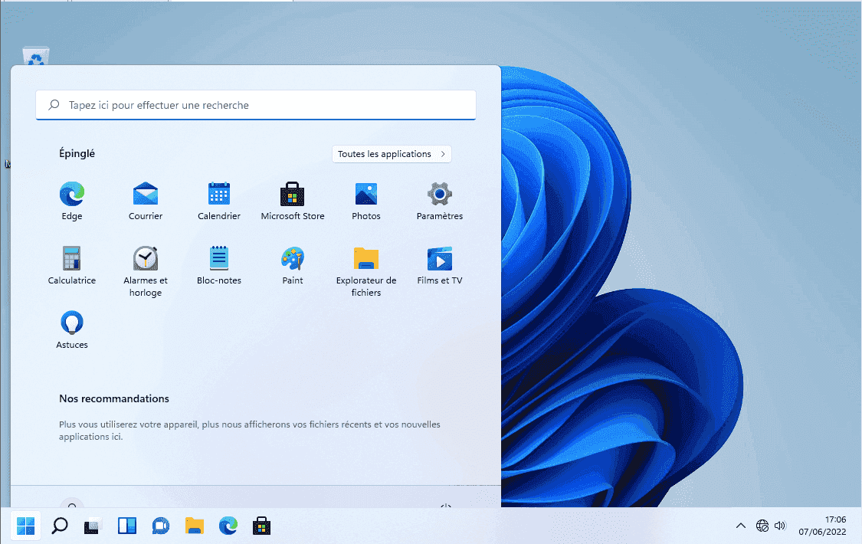
Task: Open Bloc-notes notepad
Action: click(219, 266)
